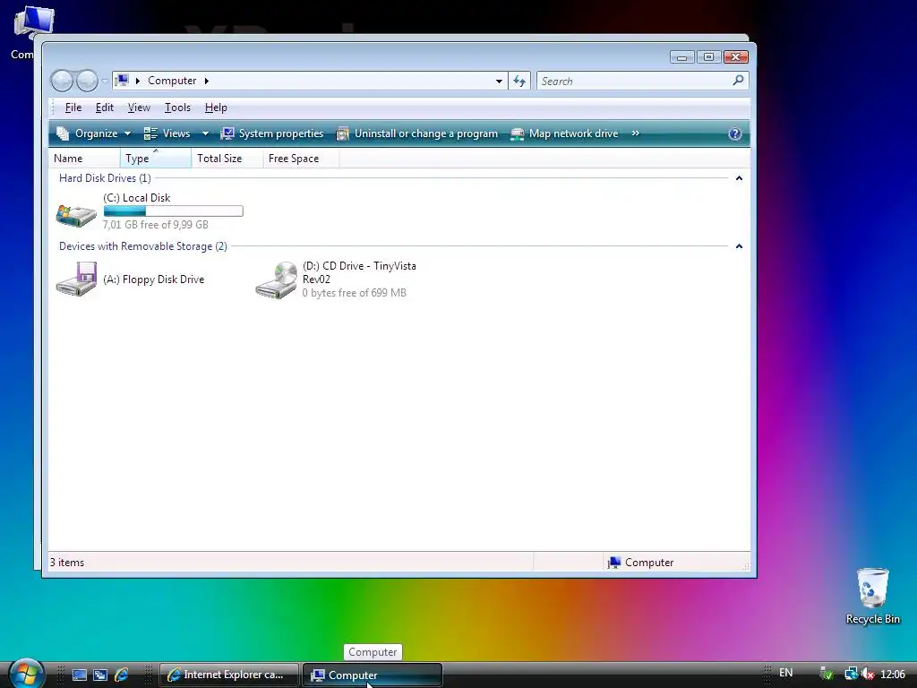This screenshot has height=688, width=917.
Task: Select the Recycle Bin desktop icon
Action: pyautogui.click(x=872, y=597)
